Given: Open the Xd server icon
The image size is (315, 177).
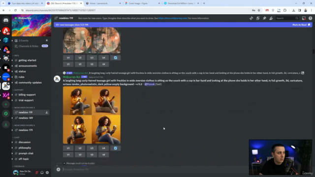Looking at the screenshot, I should click(6, 95).
